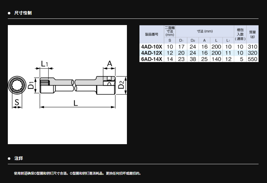Select the 尺寸绘制 section heading
This screenshot has height=183, width=267.
pyautogui.click(x=23, y=13)
